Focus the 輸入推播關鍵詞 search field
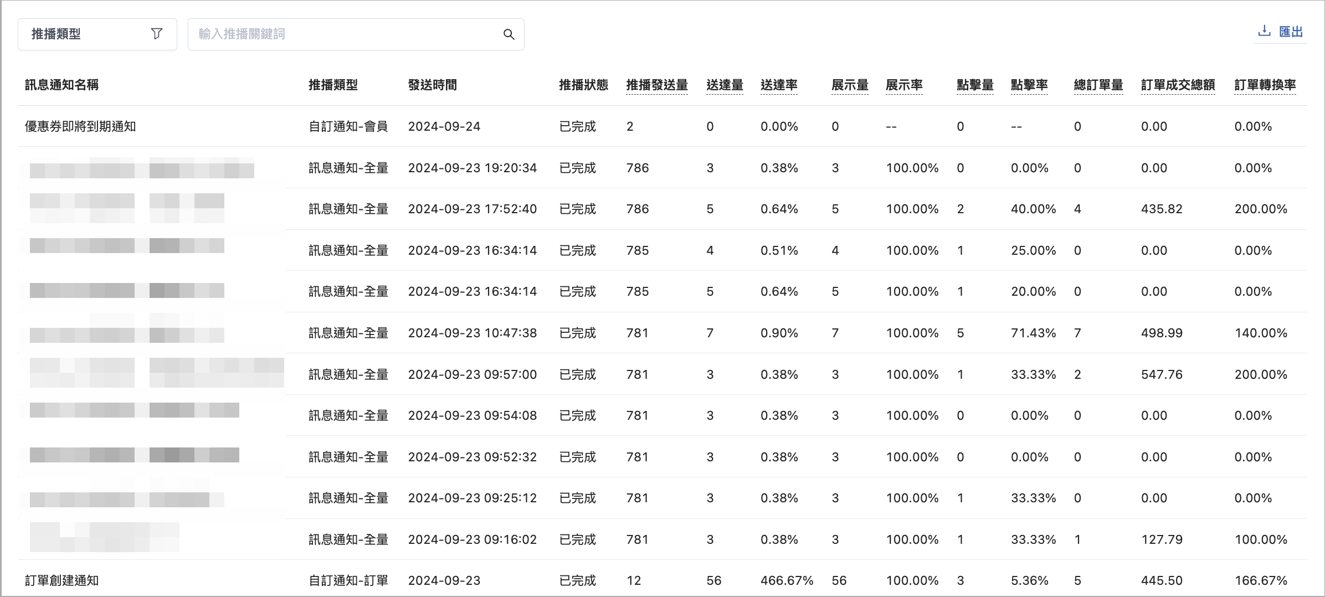Viewport: 1325px width, 597px height. click(356, 34)
